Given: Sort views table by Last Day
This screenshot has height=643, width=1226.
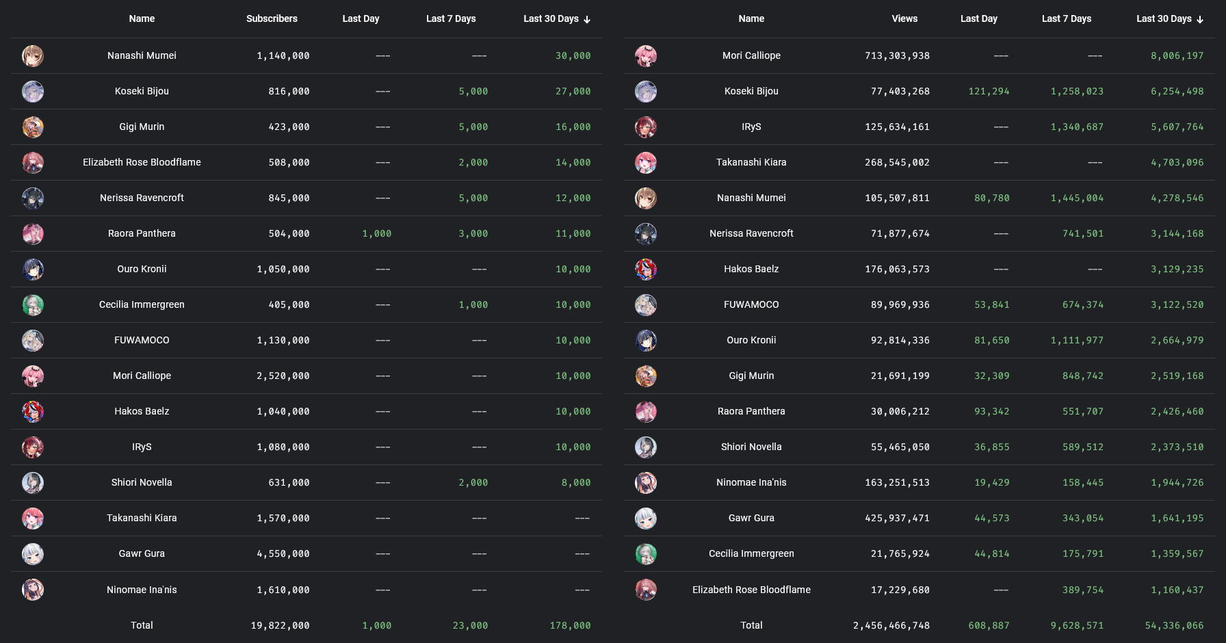Looking at the screenshot, I should pyautogui.click(x=978, y=18).
